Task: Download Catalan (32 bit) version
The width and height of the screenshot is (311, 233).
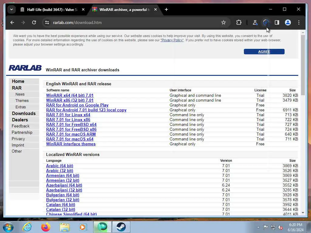Action: coord(61,209)
